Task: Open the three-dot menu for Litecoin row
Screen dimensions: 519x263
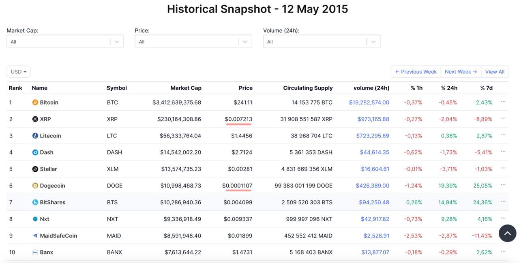Action: (503, 135)
